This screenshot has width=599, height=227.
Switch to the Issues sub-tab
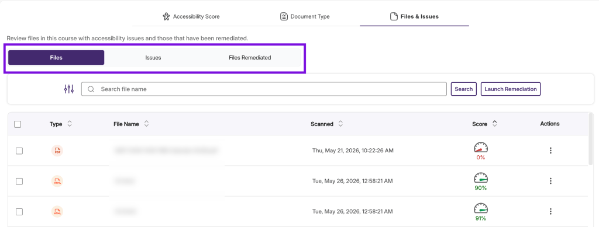[x=153, y=58]
